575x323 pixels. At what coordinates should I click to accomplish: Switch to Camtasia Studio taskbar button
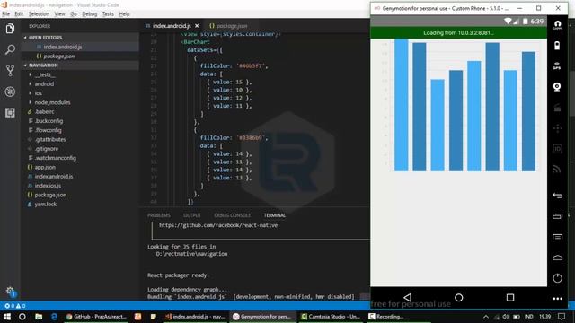point(332,317)
